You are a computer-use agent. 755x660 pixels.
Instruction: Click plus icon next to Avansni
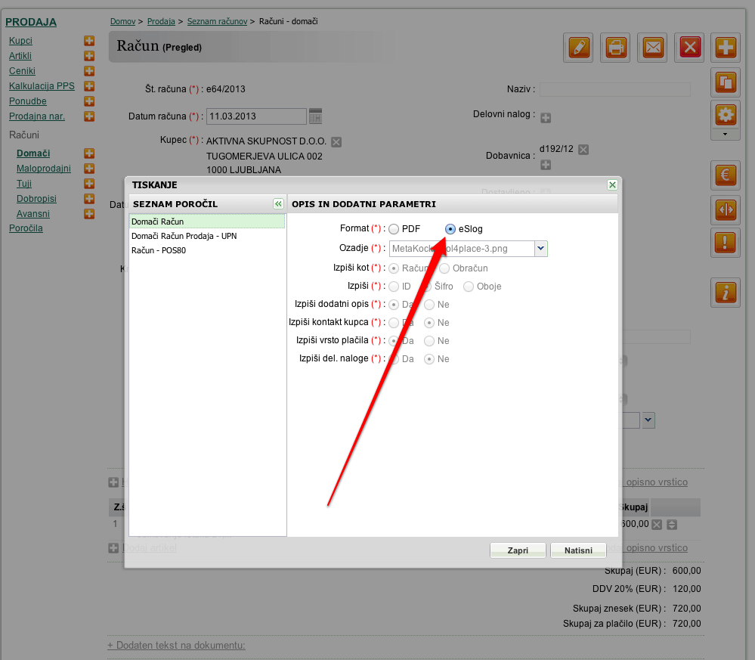point(89,213)
